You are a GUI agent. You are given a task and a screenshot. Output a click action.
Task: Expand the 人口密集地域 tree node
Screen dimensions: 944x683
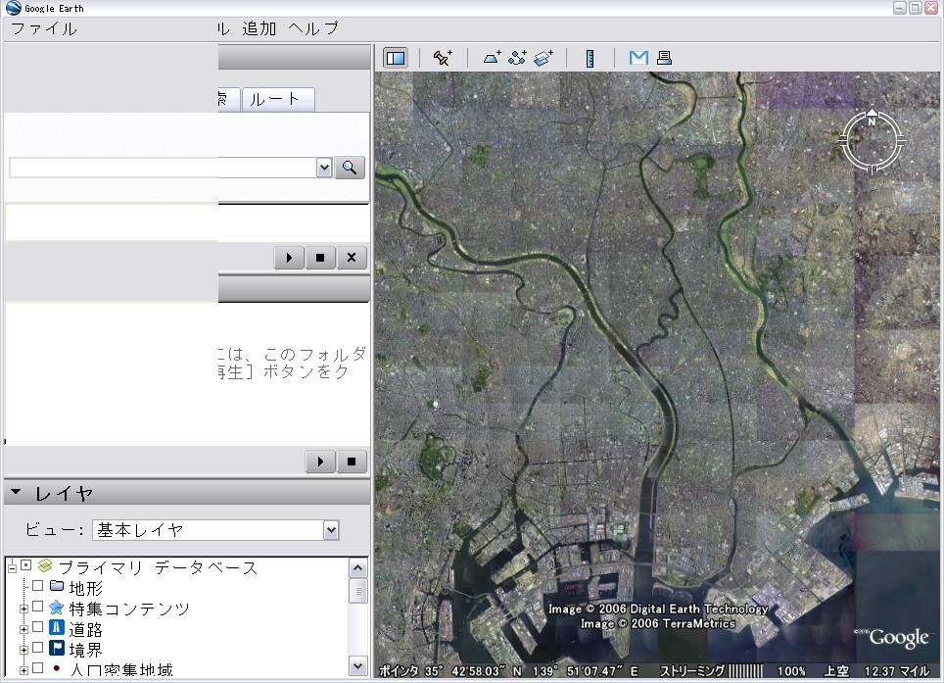(x=24, y=670)
